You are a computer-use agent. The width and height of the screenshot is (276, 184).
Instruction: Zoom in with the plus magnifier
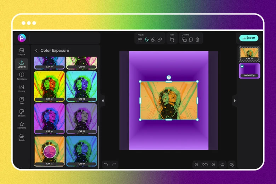click(x=213, y=165)
